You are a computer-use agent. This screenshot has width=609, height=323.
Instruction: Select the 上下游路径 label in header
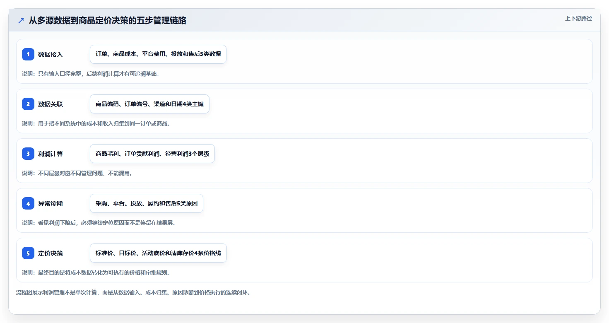578,18
